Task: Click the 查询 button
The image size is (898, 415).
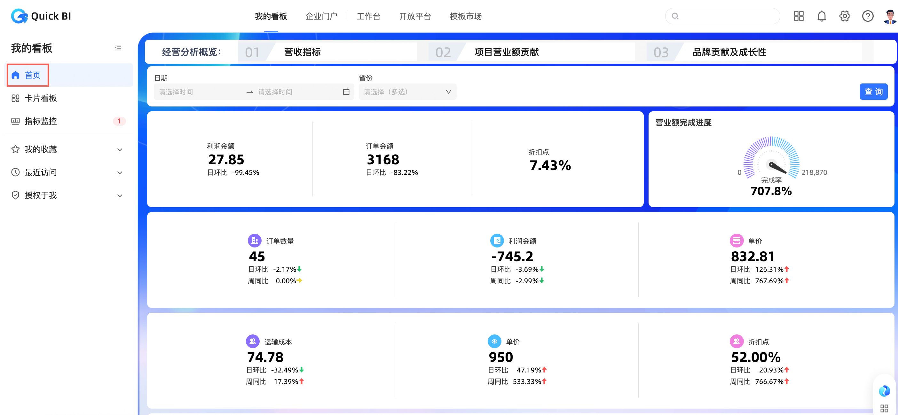Action: pyautogui.click(x=873, y=92)
